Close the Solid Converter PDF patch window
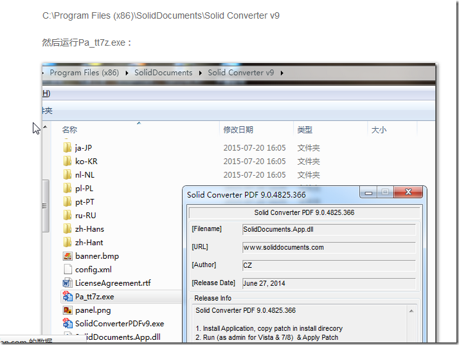The image size is (459, 345). click(x=408, y=192)
